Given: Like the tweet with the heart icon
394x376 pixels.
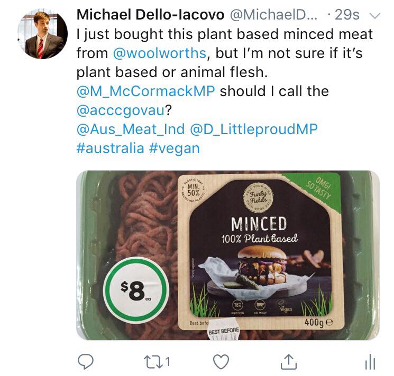Looking at the screenshot, I should pyautogui.click(x=222, y=361).
